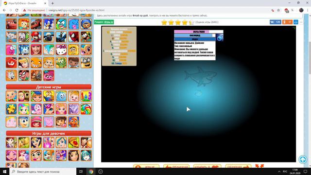Return to page top with blue arrow button
This screenshot has height=175, width=311.
[x=303, y=159]
